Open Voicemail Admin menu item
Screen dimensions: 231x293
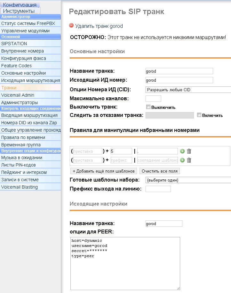click(x=30, y=95)
